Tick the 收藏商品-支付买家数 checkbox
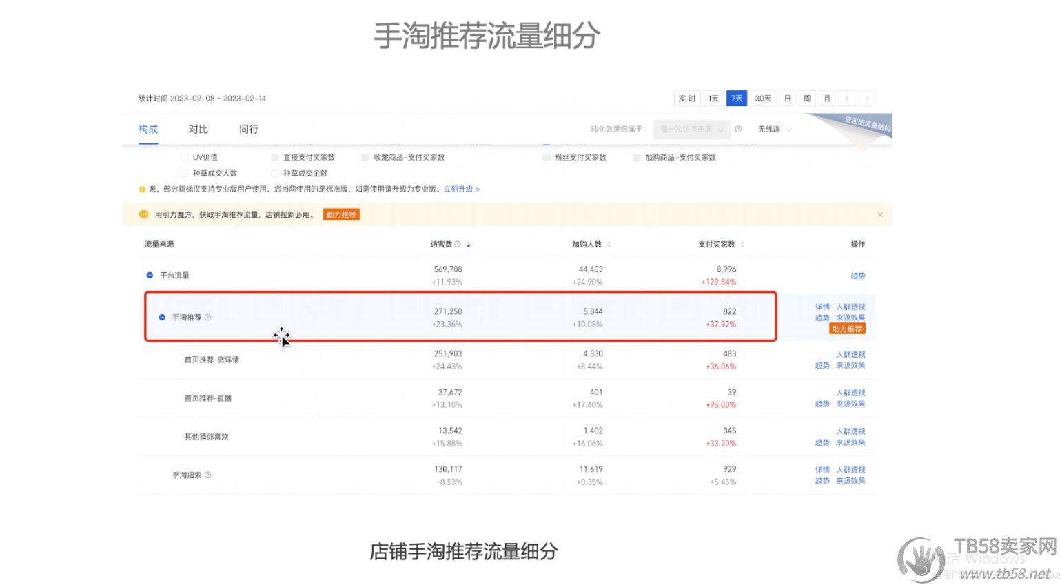 pyautogui.click(x=365, y=158)
